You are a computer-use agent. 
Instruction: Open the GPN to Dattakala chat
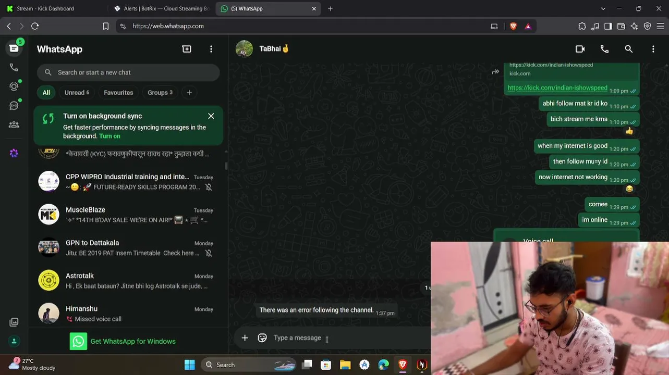[x=128, y=247]
